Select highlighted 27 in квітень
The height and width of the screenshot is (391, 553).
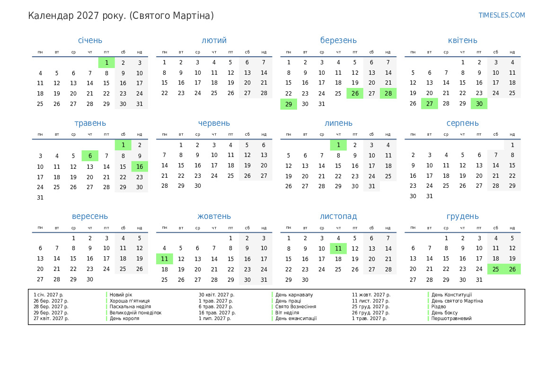pyautogui.click(x=429, y=104)
